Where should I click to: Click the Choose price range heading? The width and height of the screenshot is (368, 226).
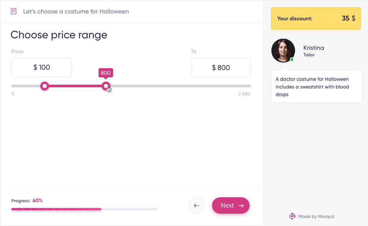[x=59, y=35]
